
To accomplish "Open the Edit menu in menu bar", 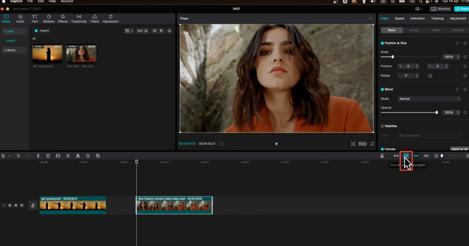I will (x=41, y=1).
